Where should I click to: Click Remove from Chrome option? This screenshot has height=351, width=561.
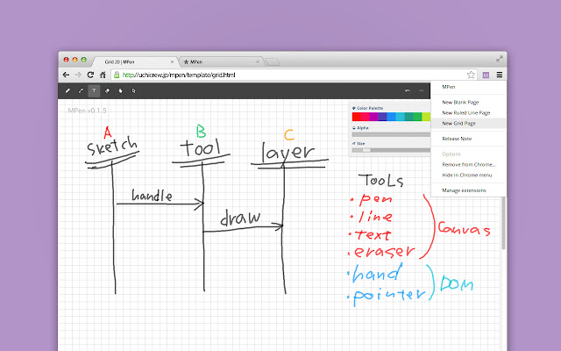tap(468, 164)
